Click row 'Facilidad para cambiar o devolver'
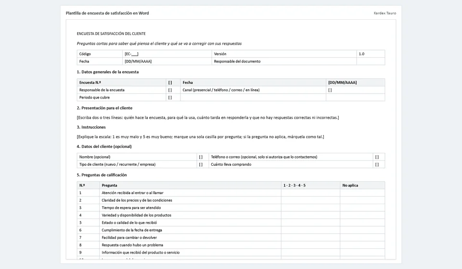This screenshot has width=462, height=269. click(x=231, y=238)
